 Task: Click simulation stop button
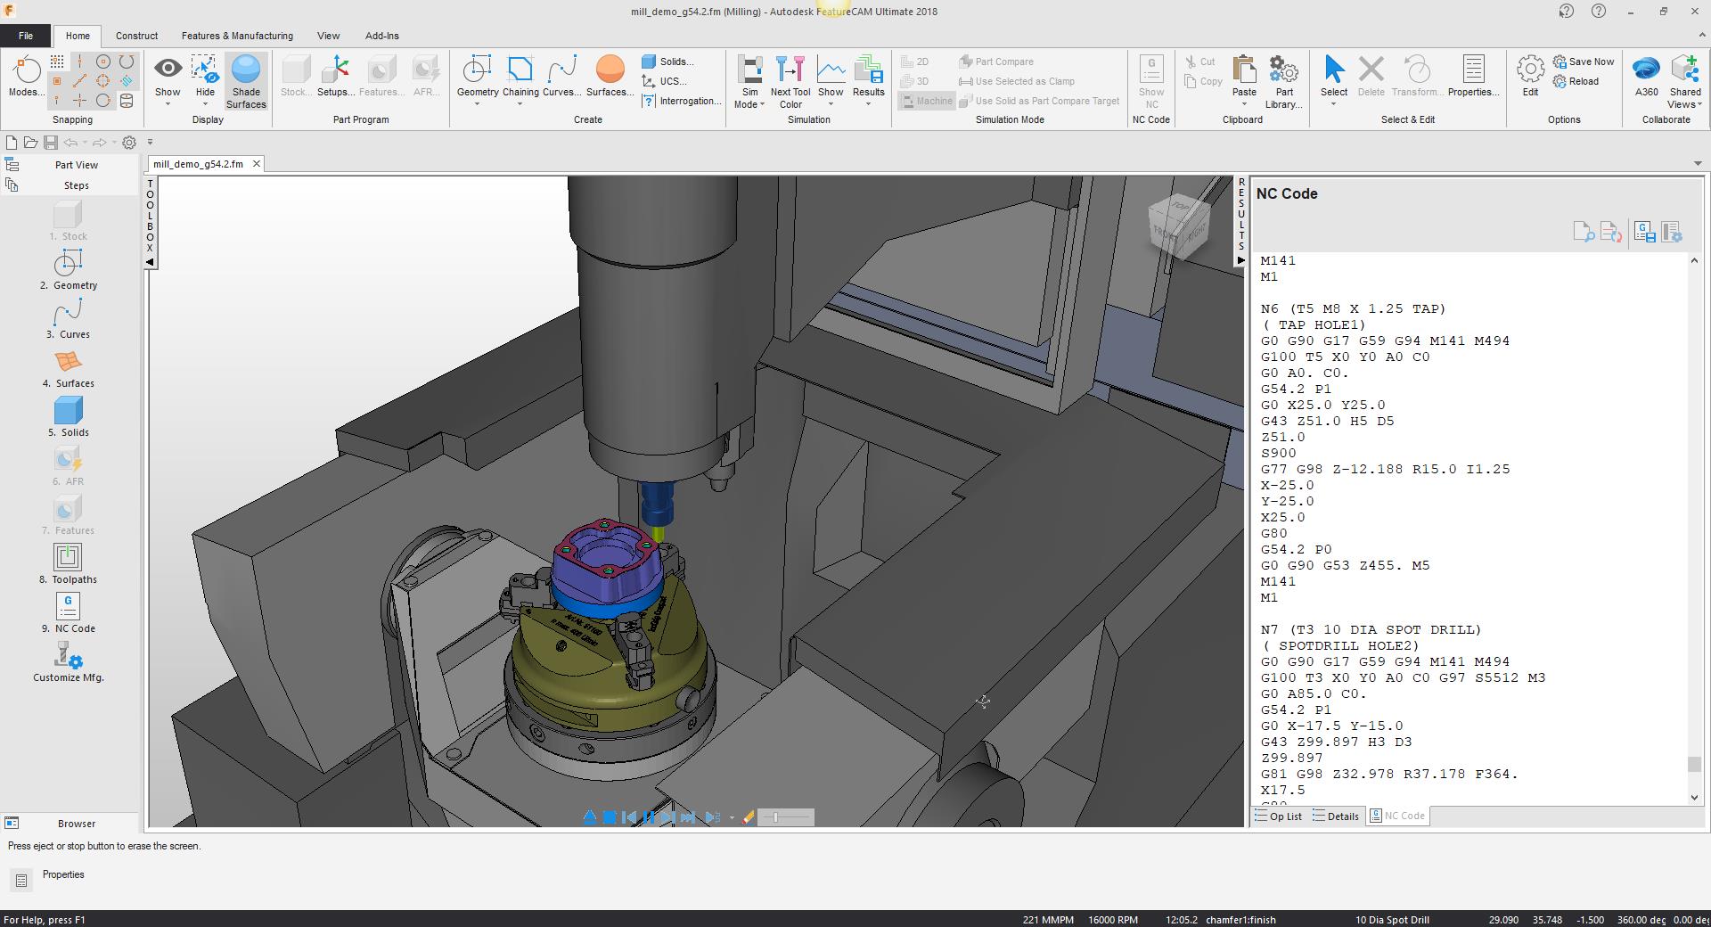pos(610,817)
